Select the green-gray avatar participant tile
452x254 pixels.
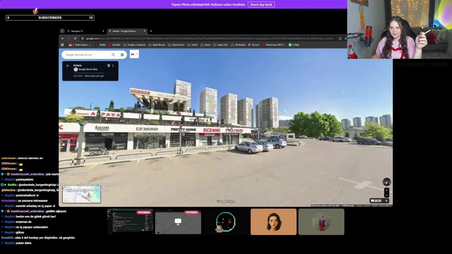coord(321,222)
